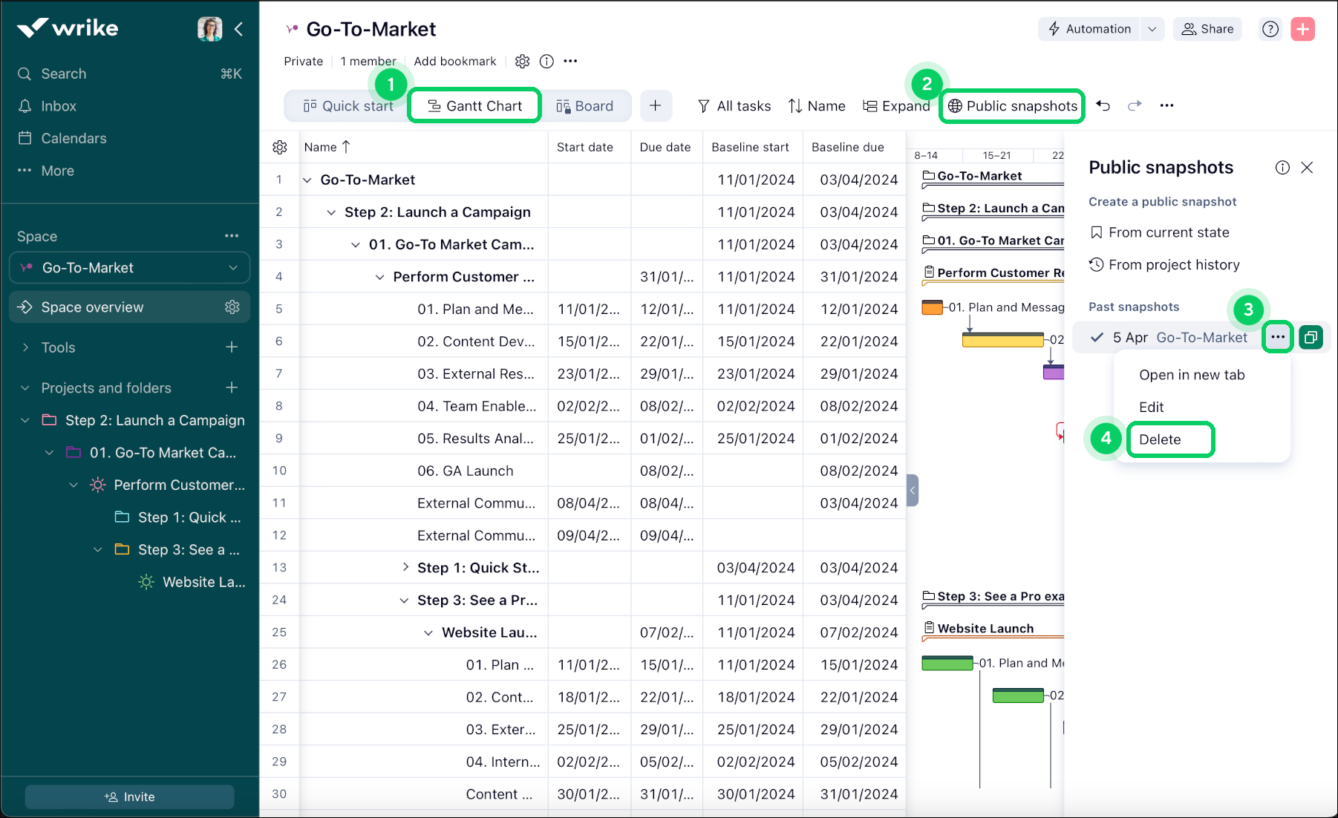This screenshot has width=1338, height=818.
Task: Choose Delete from snapshot menu
Action: pos(1160,439)
